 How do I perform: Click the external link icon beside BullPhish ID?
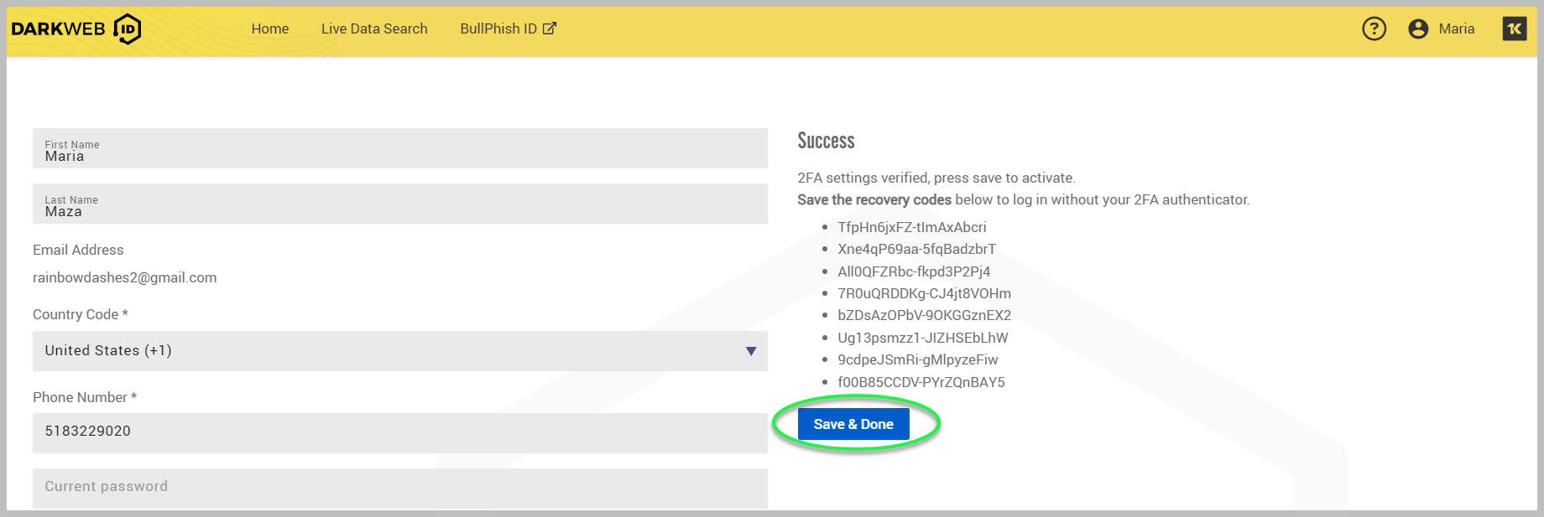click(550, 28)
